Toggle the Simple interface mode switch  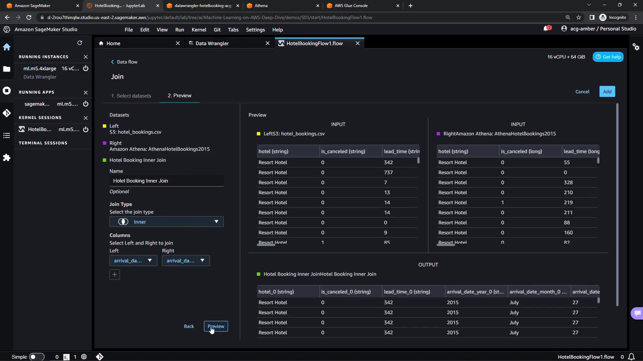(37, 357)
